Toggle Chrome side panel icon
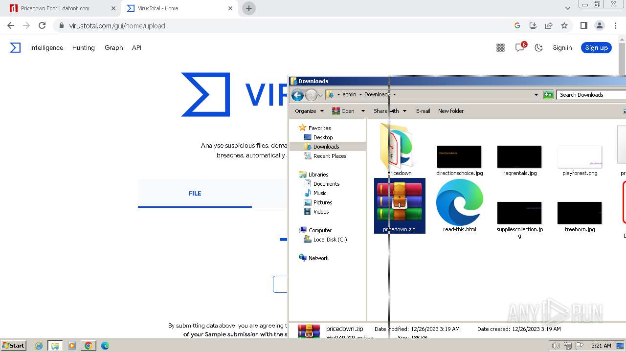The height and width of the screenshot is (352, 626). [x=583, y=25]
